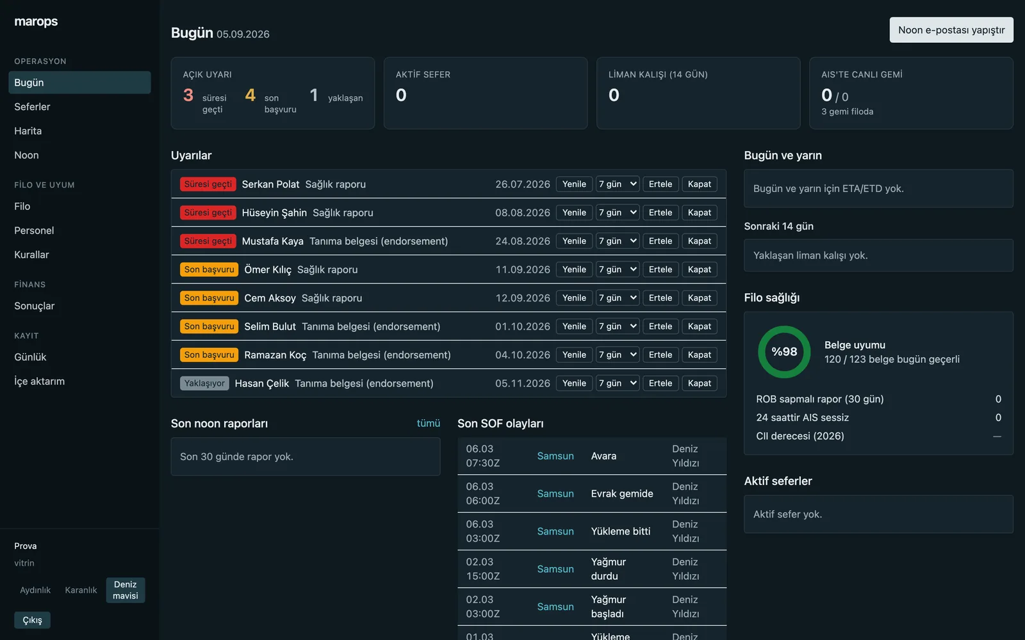Click the AIS'te canlı gemi card
The image size is (1025, 640).
click(911, 93)
